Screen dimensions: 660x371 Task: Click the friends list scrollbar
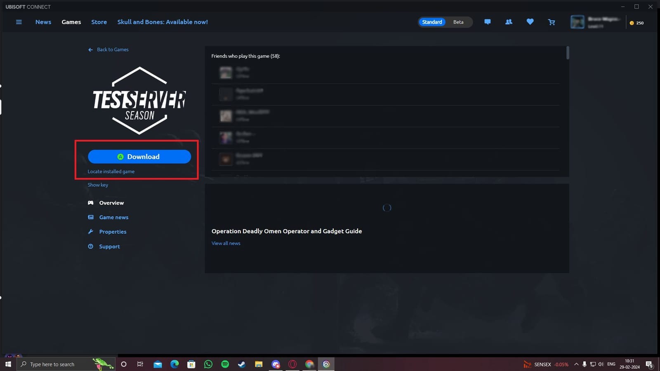(x=568, y=53)
